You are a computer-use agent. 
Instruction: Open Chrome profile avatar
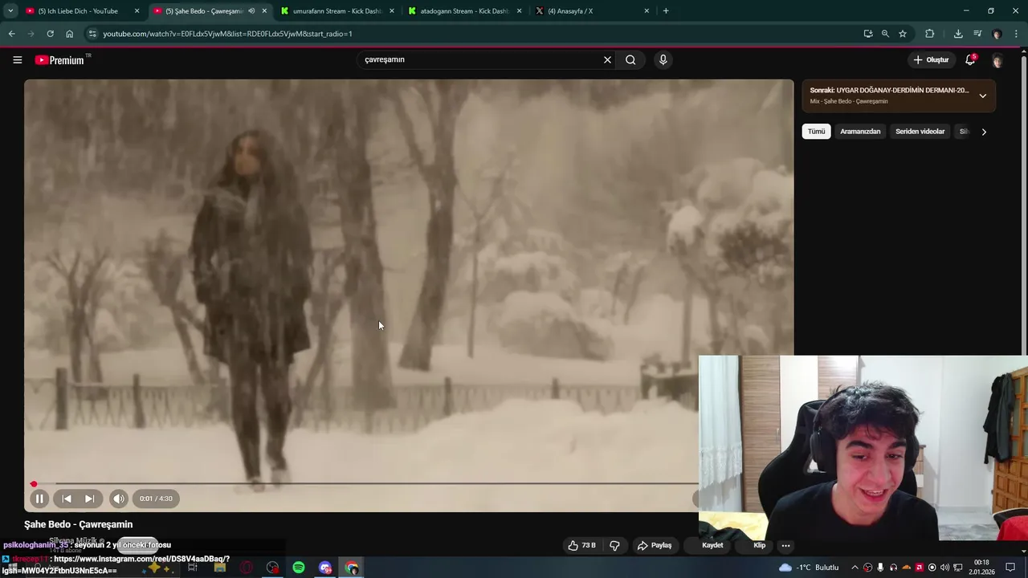[997, 34]
